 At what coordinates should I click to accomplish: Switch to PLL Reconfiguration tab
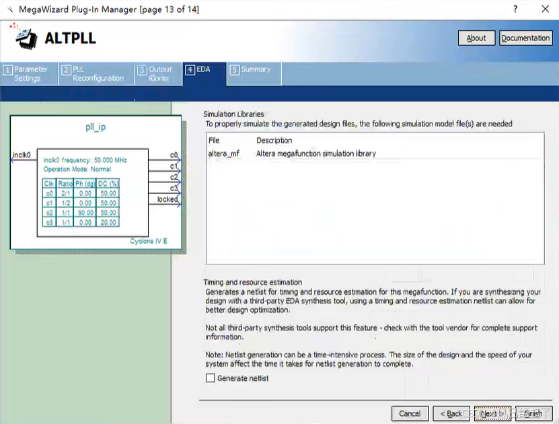pyautogui.click(x=96, y=74)
